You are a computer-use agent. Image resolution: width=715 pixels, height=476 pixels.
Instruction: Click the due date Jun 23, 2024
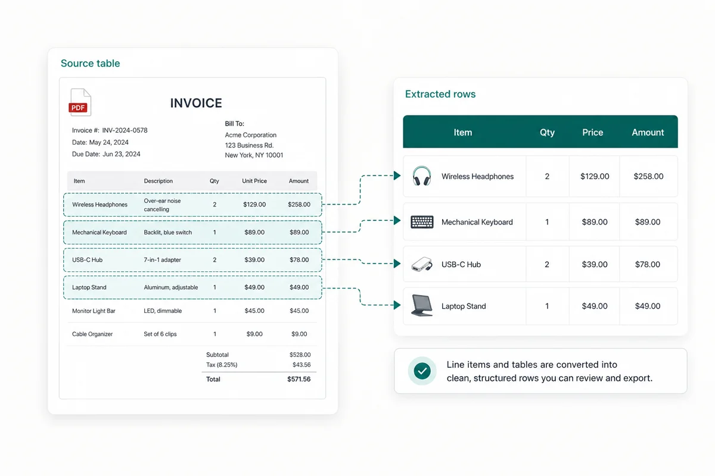(x=122, y=154)
